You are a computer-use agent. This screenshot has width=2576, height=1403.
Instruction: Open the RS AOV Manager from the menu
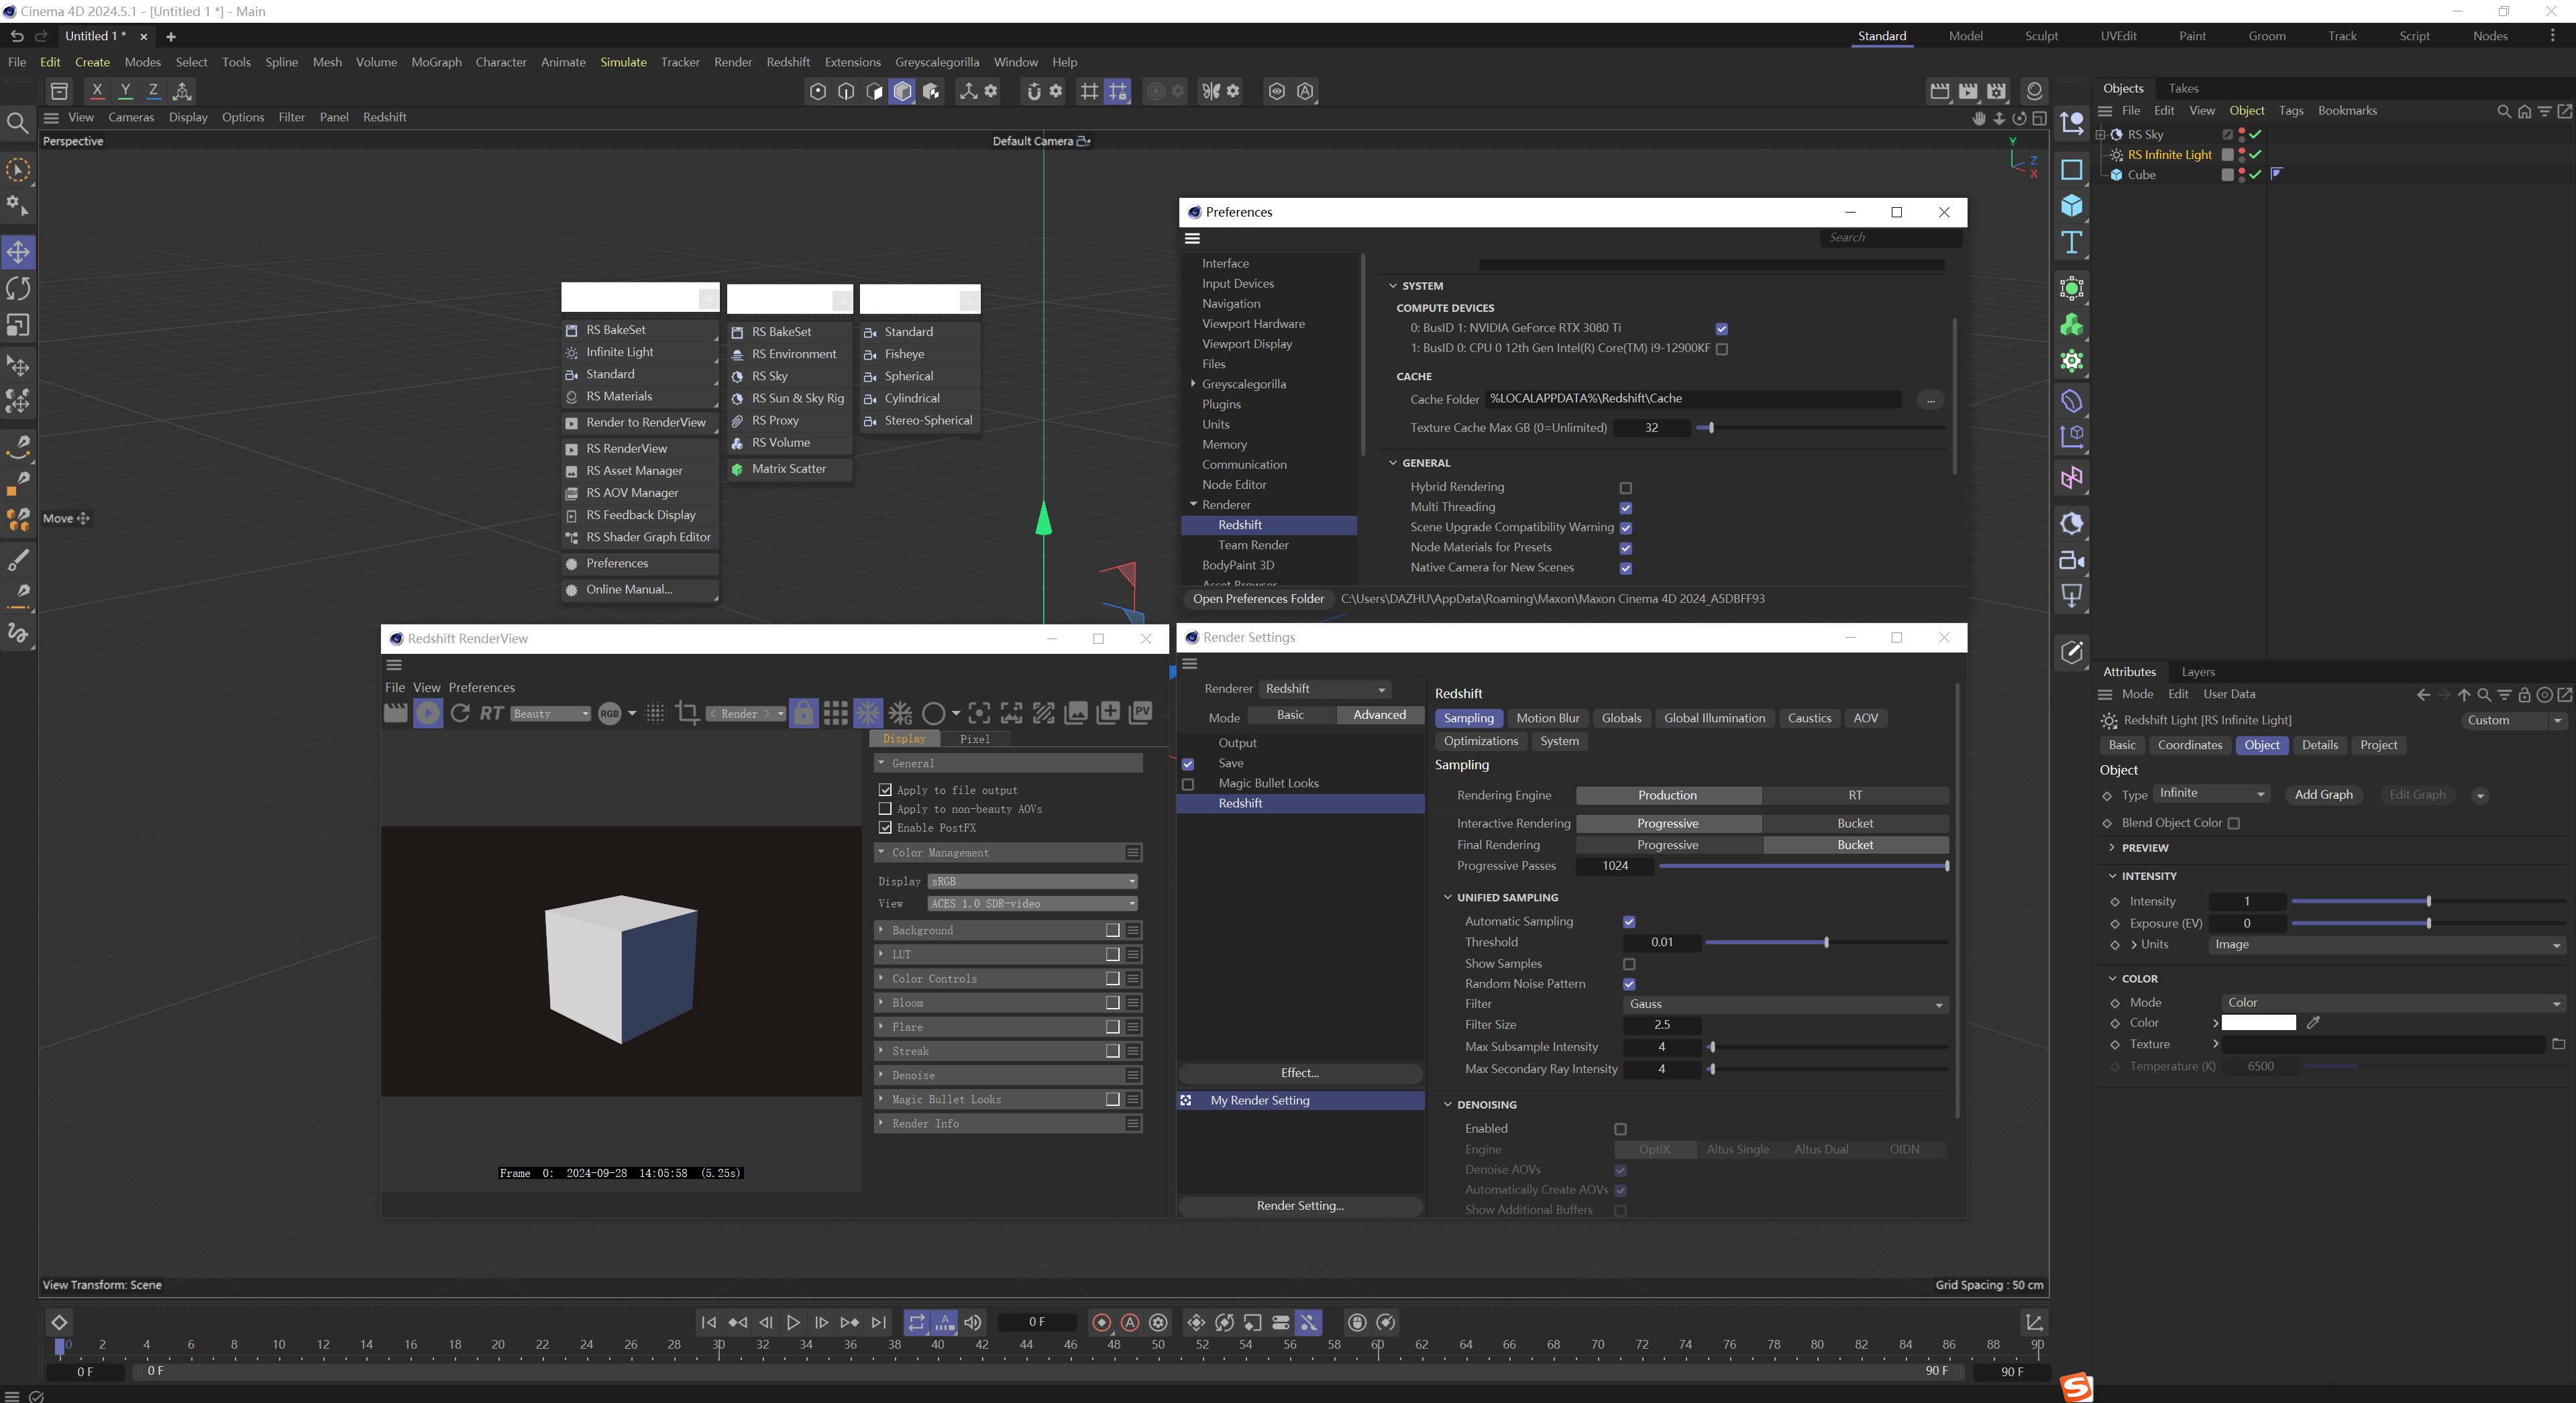pos(631,492)
